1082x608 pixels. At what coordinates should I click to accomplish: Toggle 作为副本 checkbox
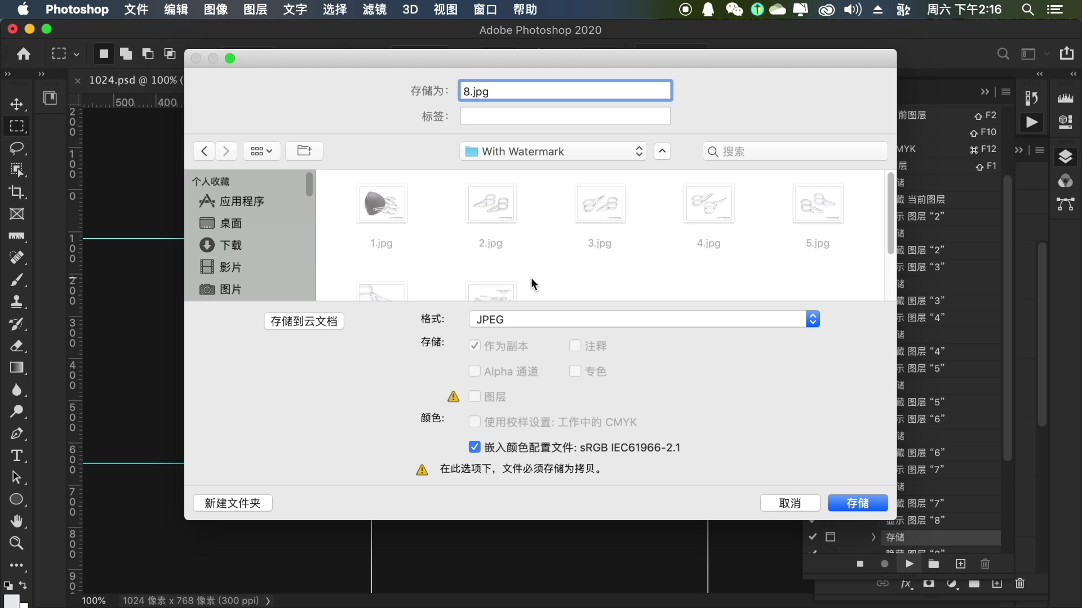click(473, 345)
